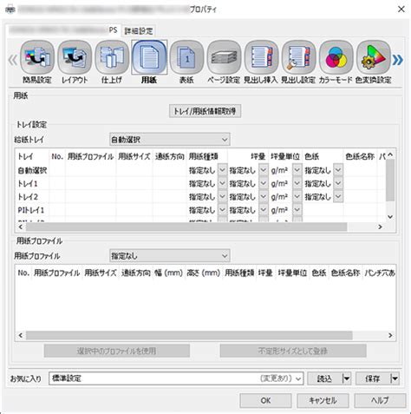Open 坪量単位 dropdown for PIトレイ1 row
Image resolution: width=411 pixels, height=414 pixels.
coord(297,209)
